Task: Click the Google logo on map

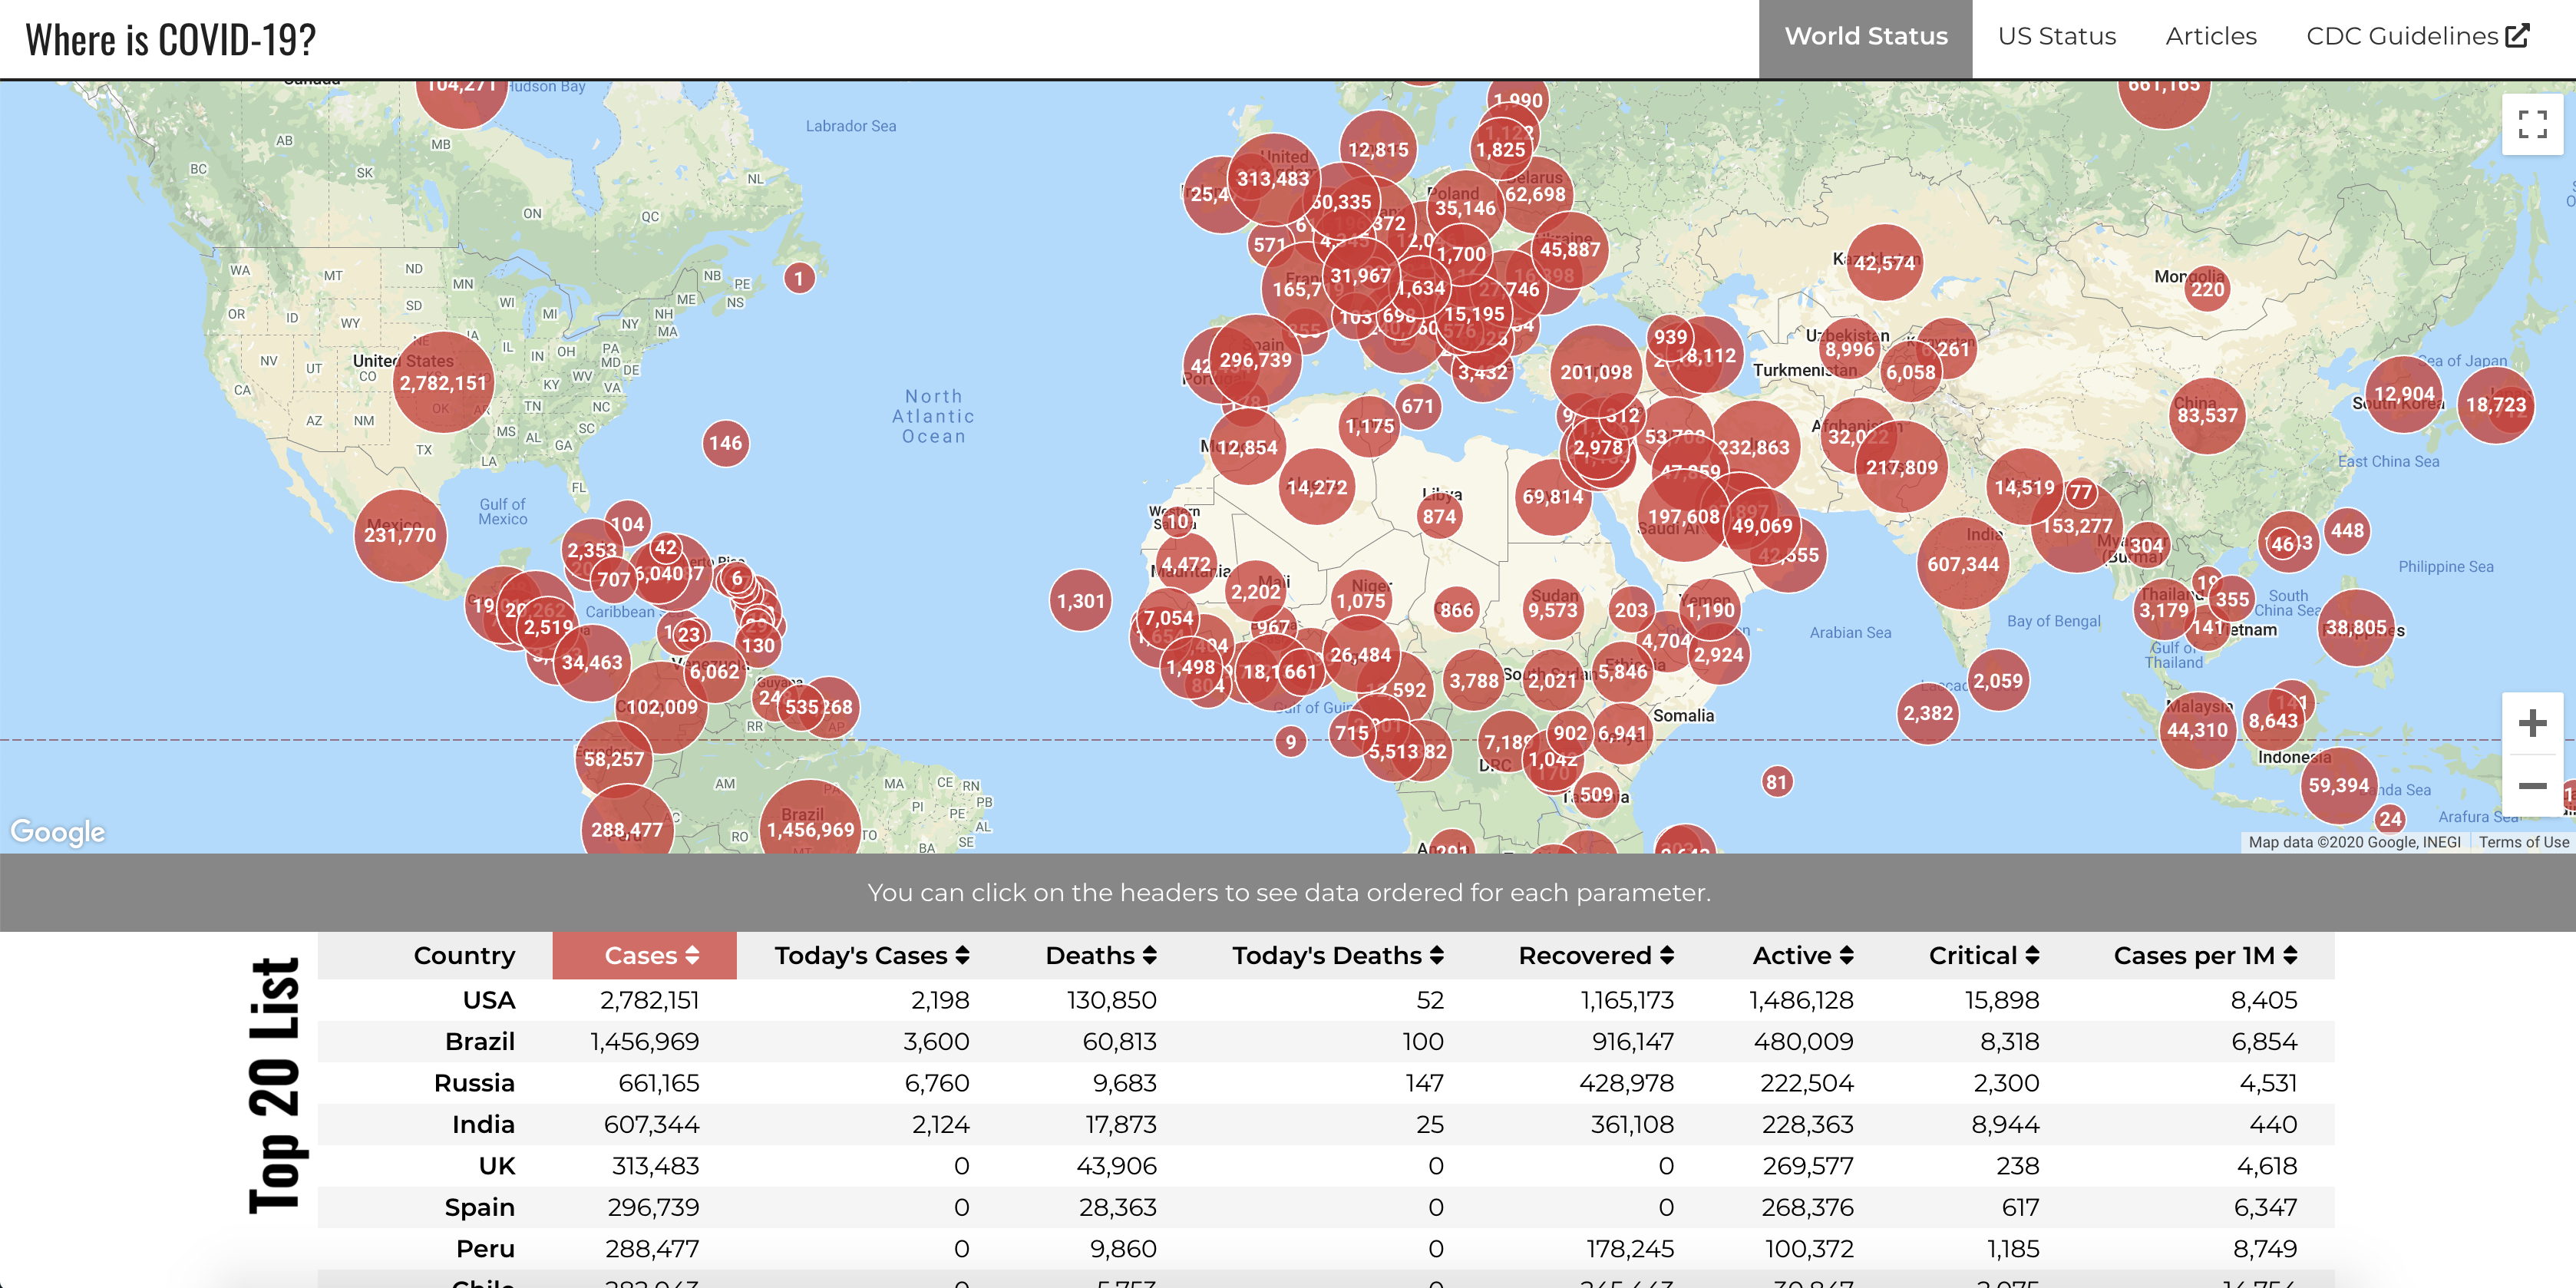Action: point(58,831)
